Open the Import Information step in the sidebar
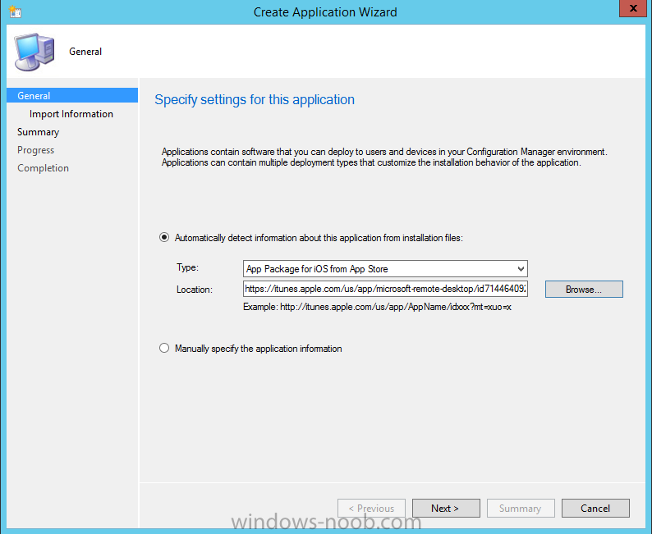This screenshot has height=534, width=652. click(x=71, y=114)
